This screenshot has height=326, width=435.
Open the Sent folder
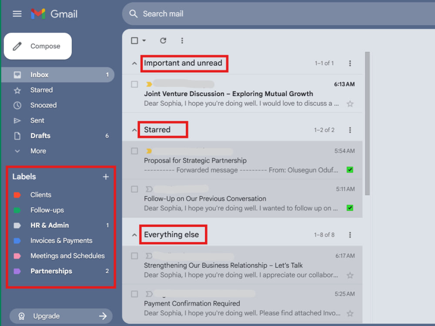(58, 120)
